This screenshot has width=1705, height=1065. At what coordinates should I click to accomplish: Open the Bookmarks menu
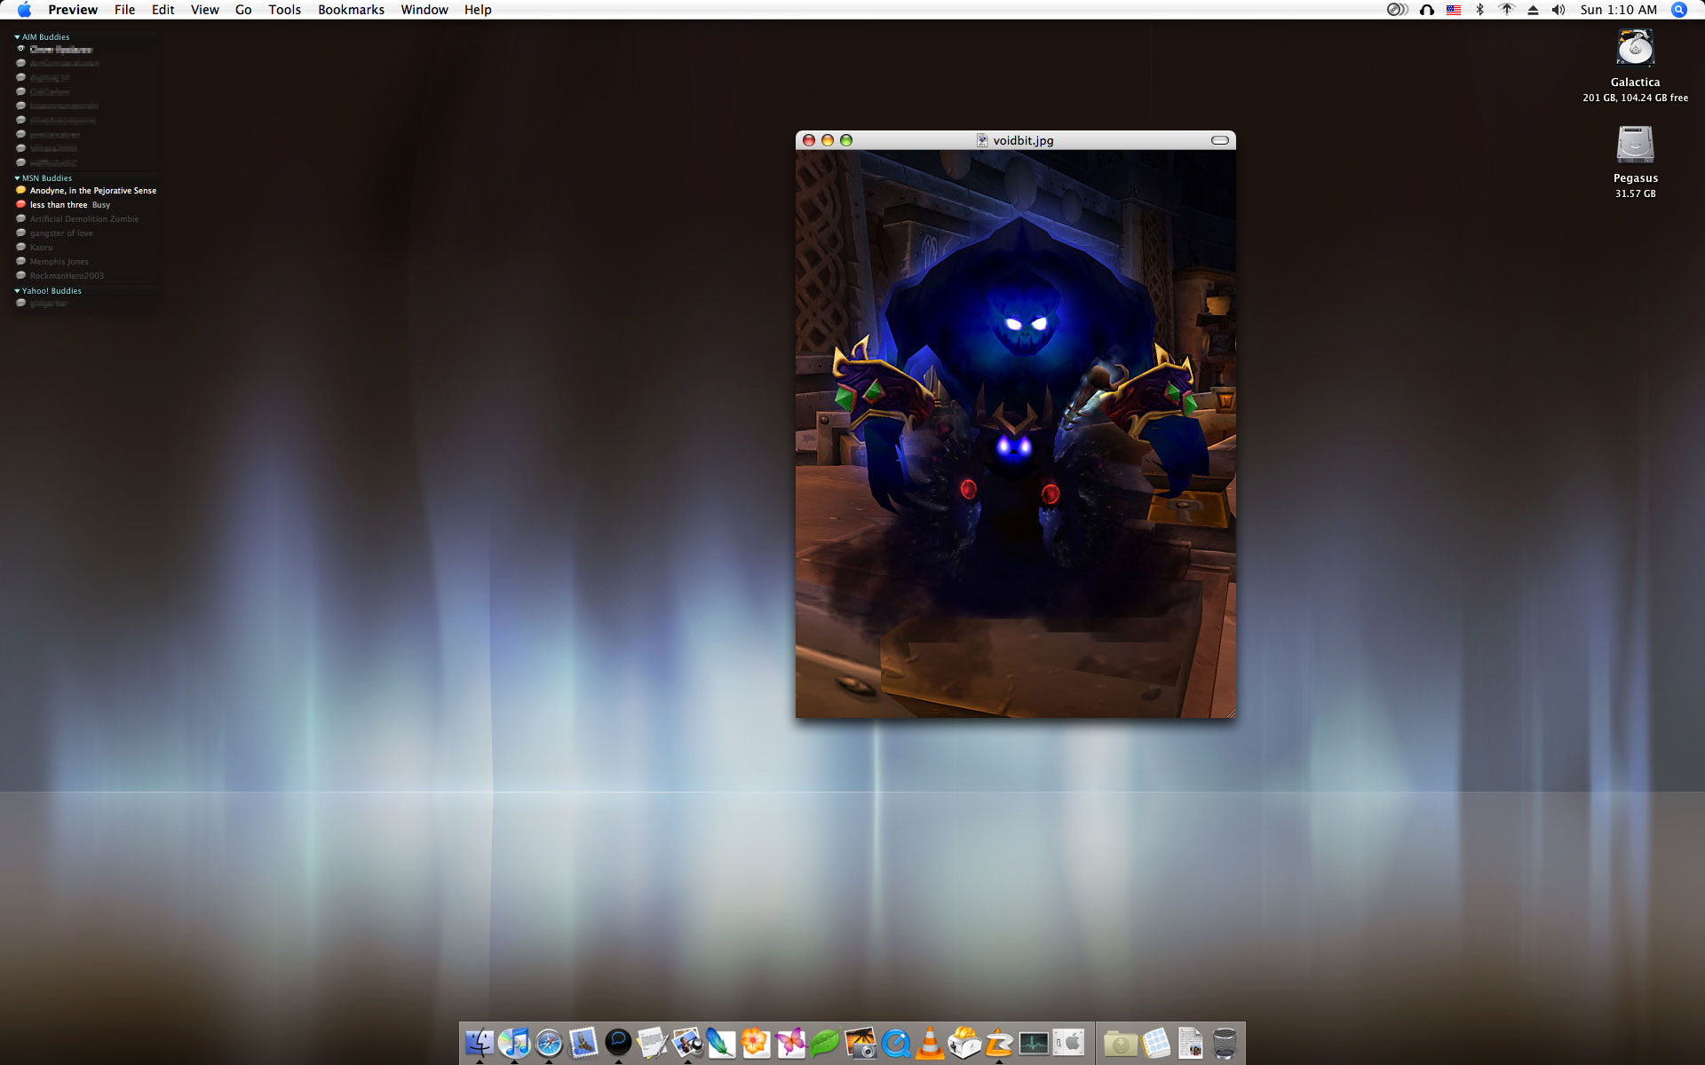(x=351, y=10)
